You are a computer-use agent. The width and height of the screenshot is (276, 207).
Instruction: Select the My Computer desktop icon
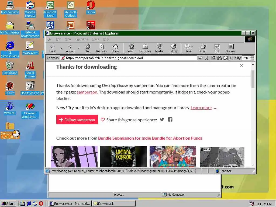click(10, 8)
